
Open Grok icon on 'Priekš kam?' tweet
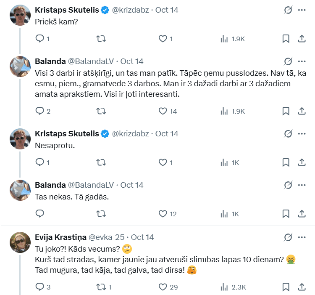pos(288,10)
